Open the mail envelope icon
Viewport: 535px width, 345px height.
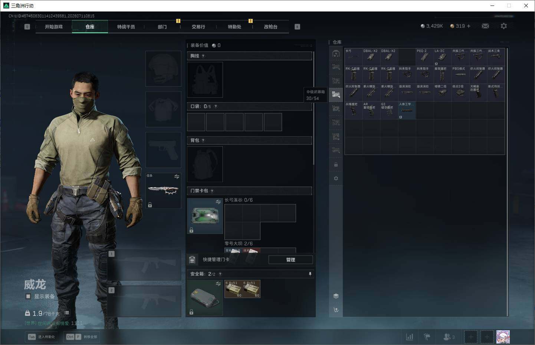(x=485, y=26)
